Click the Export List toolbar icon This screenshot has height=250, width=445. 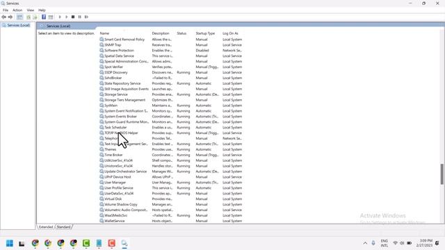tap(35, 17)
